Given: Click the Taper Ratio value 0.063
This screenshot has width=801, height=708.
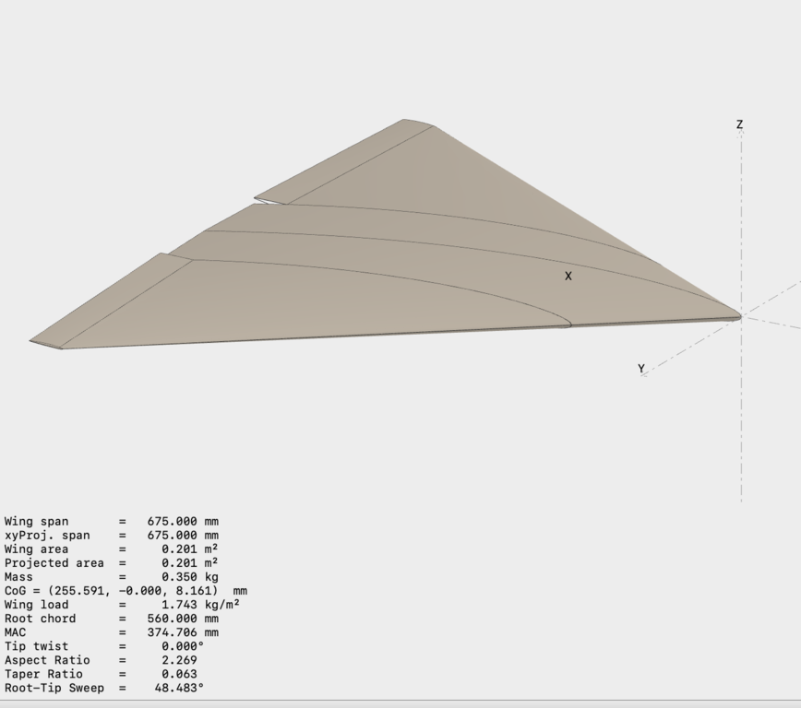Looking at the screenshot, I should click(x=178, y=674).
